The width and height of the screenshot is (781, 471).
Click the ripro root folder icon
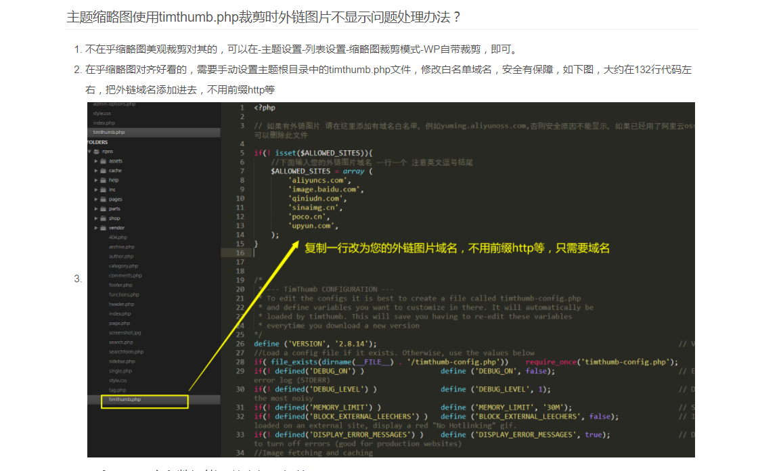96,152
